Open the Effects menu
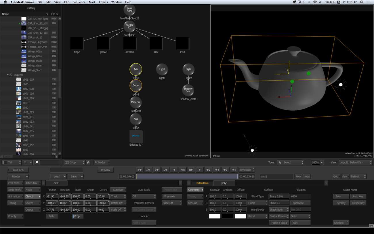The width and height of the screenshot is (374, 234). (x=103, y=2)
